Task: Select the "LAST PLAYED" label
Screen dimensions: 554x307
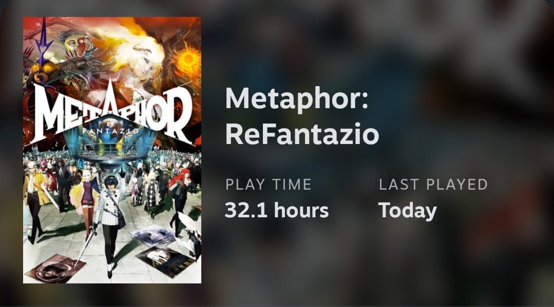Action: pos(433,185)
